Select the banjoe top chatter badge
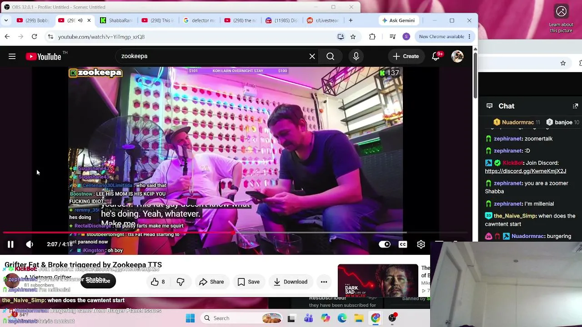 coord(562,122)
